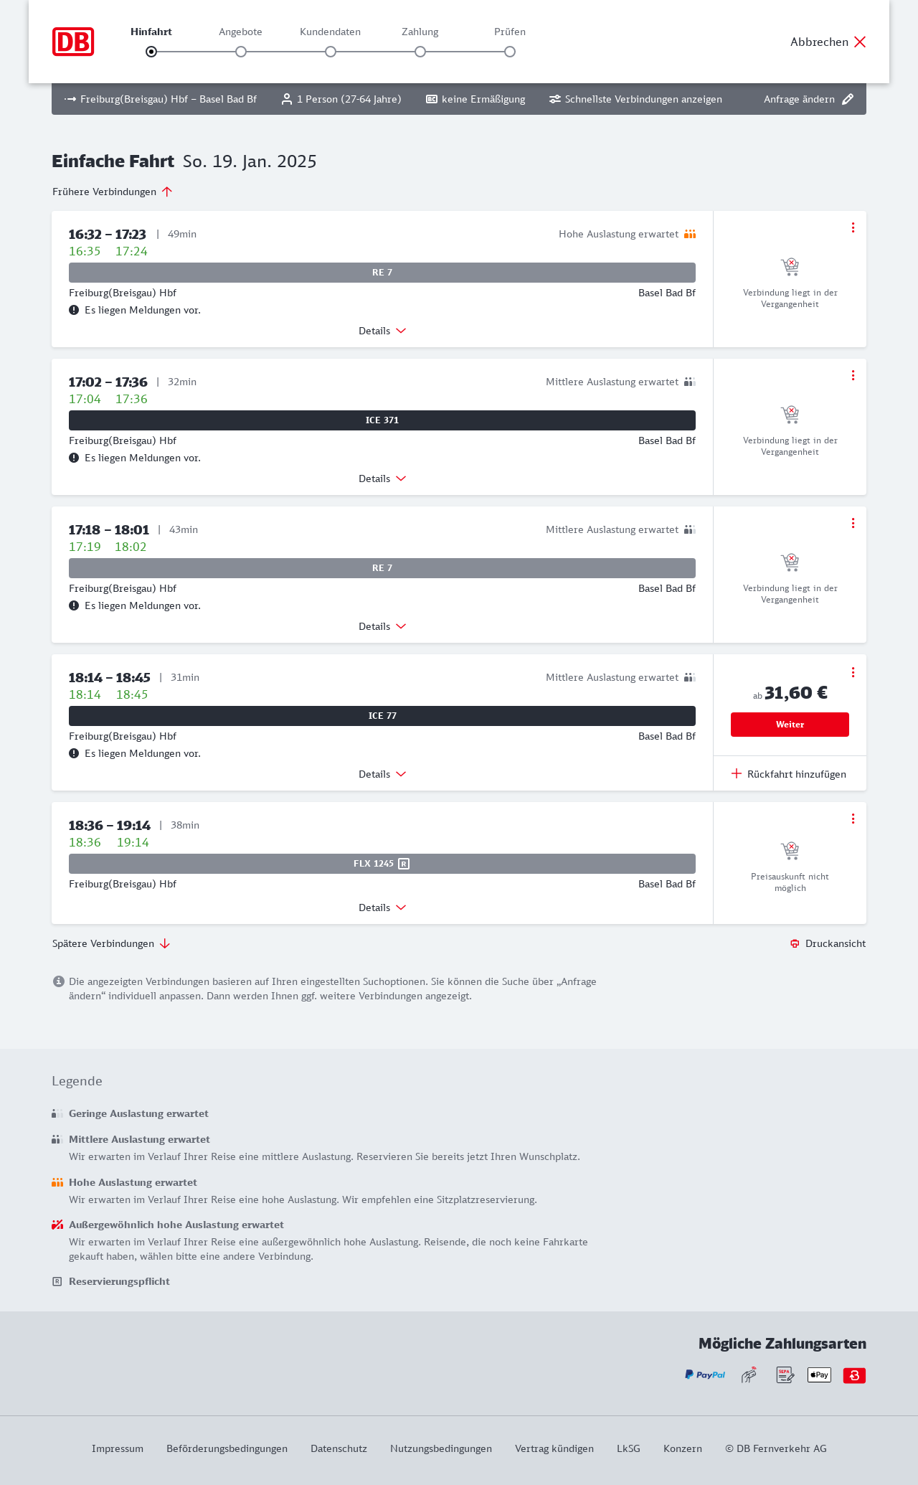Select the Kundendaten step in progress bar

(331, 52)
